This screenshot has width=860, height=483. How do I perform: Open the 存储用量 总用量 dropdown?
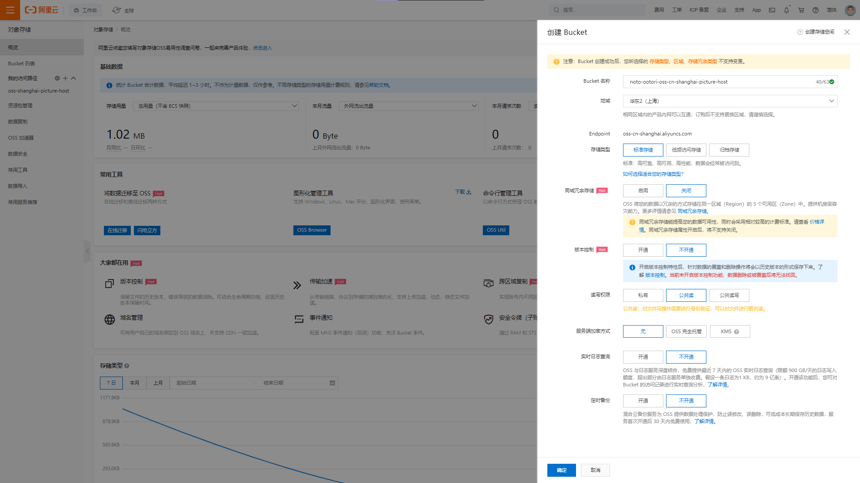217,106
